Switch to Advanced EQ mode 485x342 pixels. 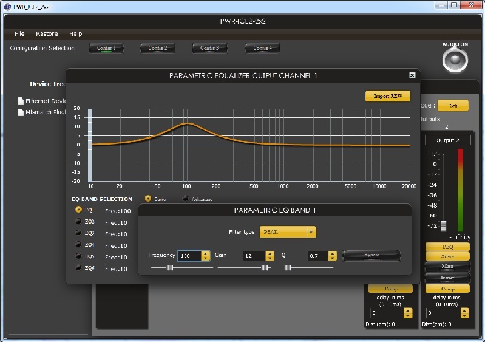[185, 199]
